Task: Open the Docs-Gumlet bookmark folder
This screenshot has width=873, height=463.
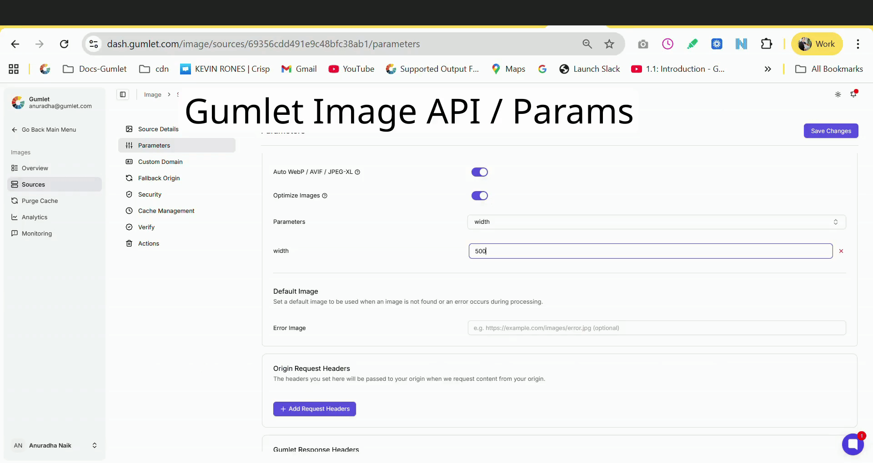Action: pos(95,69)
